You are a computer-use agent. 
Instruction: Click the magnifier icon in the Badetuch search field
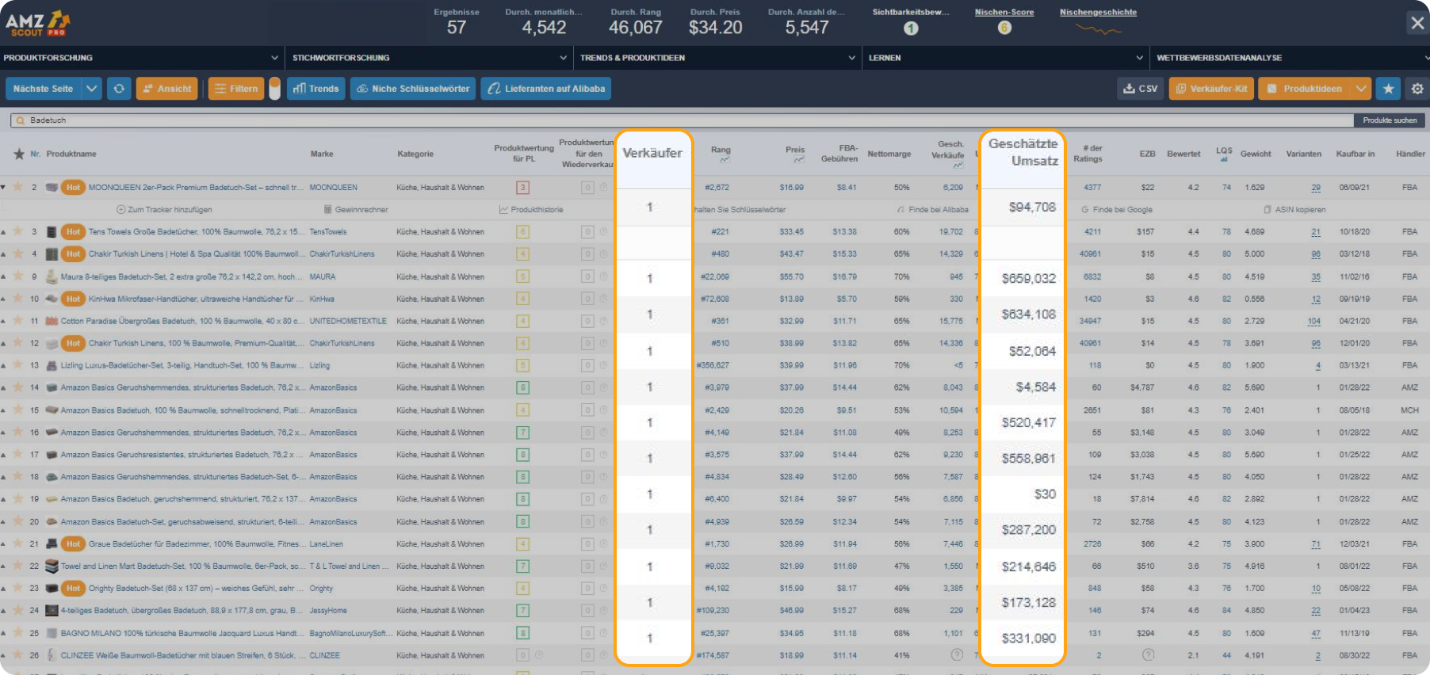click(21, 120)
